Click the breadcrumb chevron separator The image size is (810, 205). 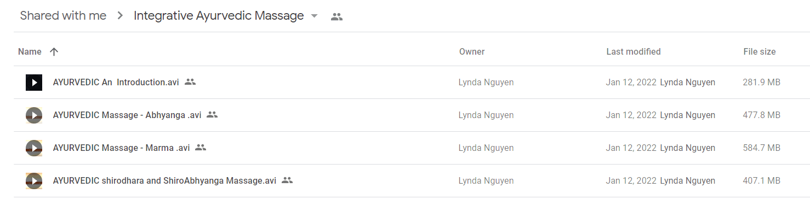click(120, 16)
